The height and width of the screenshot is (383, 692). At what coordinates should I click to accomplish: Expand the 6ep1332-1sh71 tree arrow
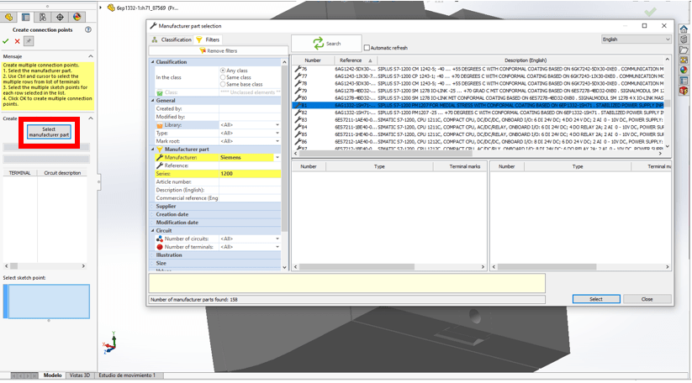click(101, 8)
